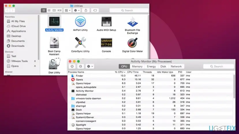Click Finder share button
Viewport: 239px width, 134px height.
click(86, 10)
